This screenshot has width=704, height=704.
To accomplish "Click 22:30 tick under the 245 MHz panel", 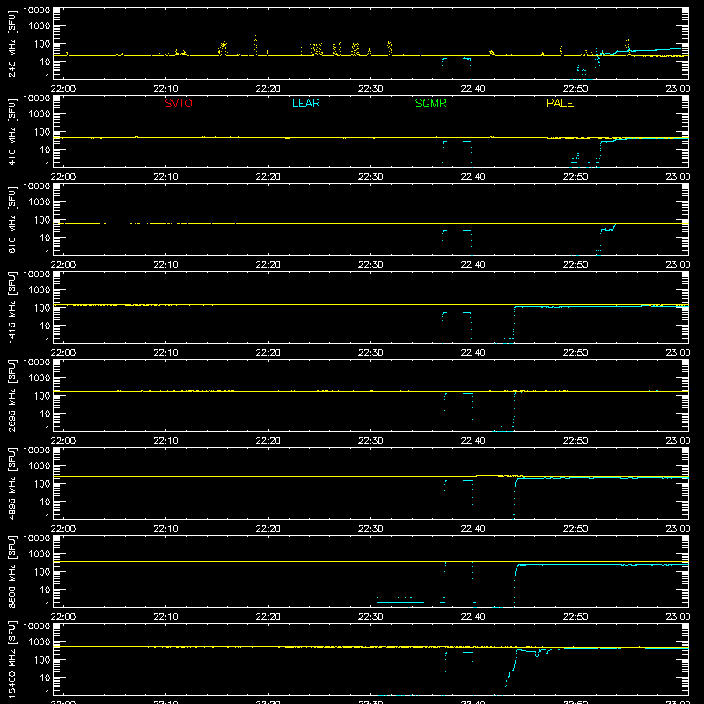I will pos(370,89).
